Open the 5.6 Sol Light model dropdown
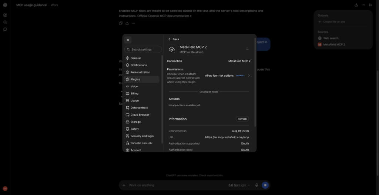 (239, 185)
